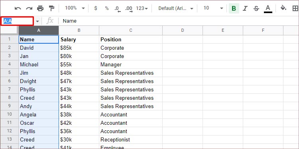The image size is (299, 149).
Task: Click the Undo arrow icon
Action: pyautogui.click(x=18, y=8)
